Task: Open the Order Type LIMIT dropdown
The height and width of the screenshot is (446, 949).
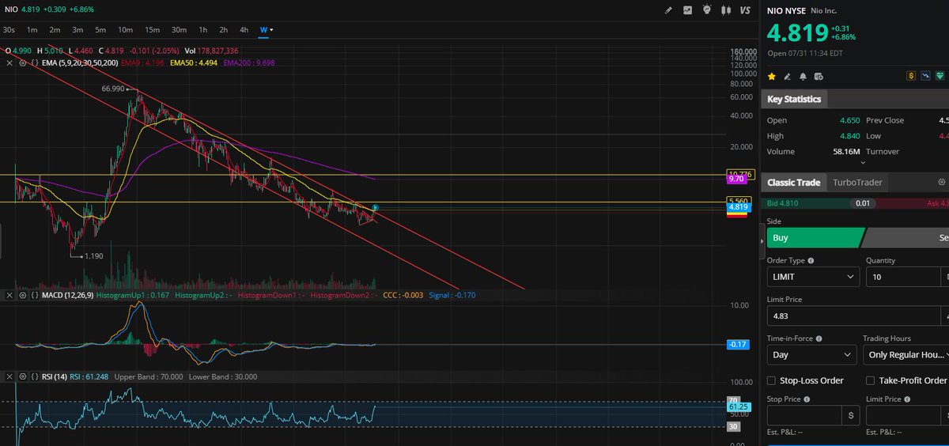Action: [x=813, y=277]
